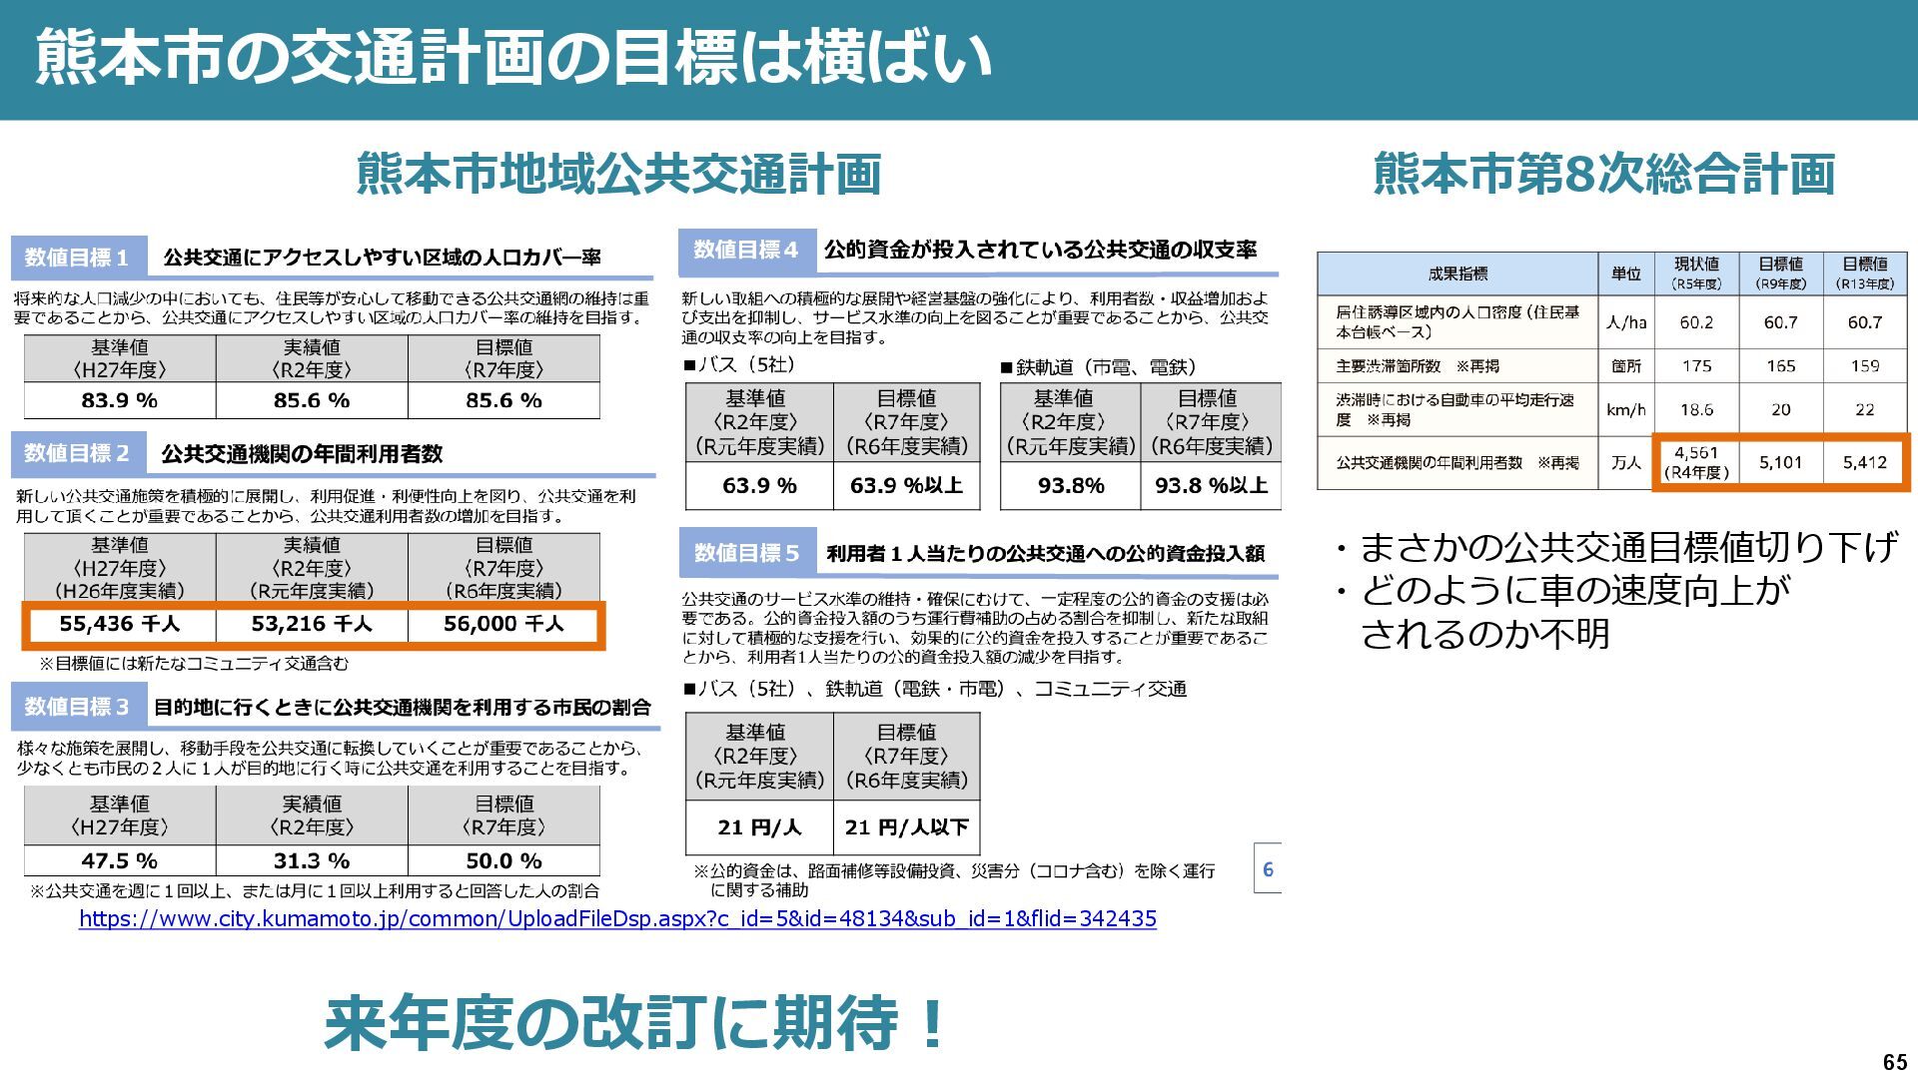Select the heading 熊本市地域公共交通計画
Screen dimensions: 1918x1078
(618, 174)
